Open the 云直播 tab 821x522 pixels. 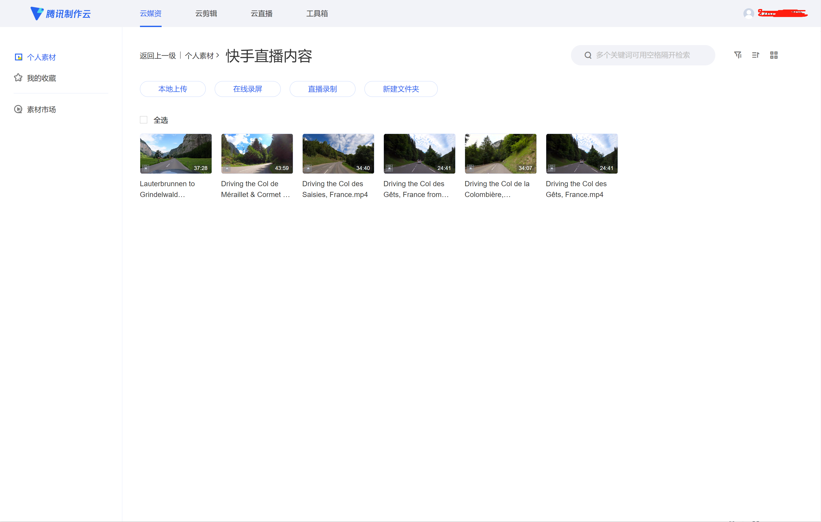pos(261,14)
